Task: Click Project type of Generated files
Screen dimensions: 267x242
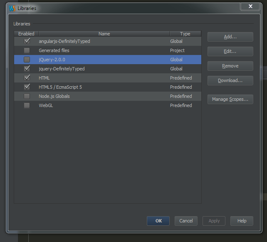Action: pyautogui.click(x=177, y=50)
